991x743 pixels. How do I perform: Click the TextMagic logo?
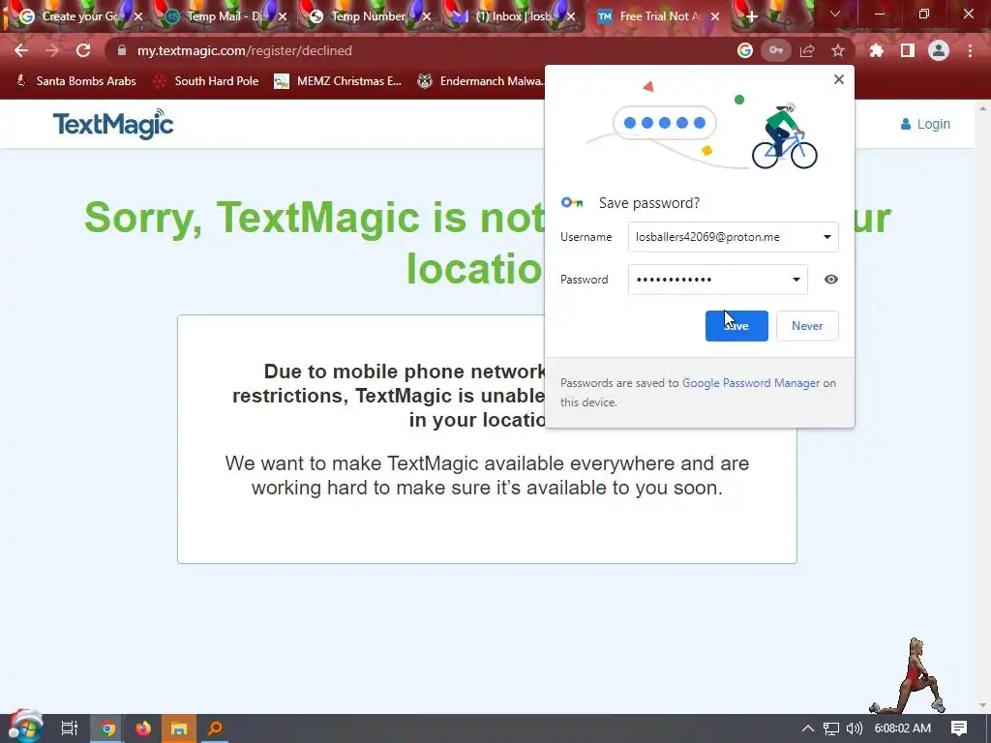(x=113, y=124)
